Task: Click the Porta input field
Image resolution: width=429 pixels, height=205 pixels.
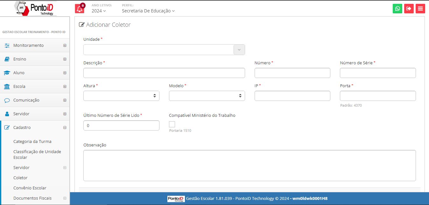Action: coord(378,96)
